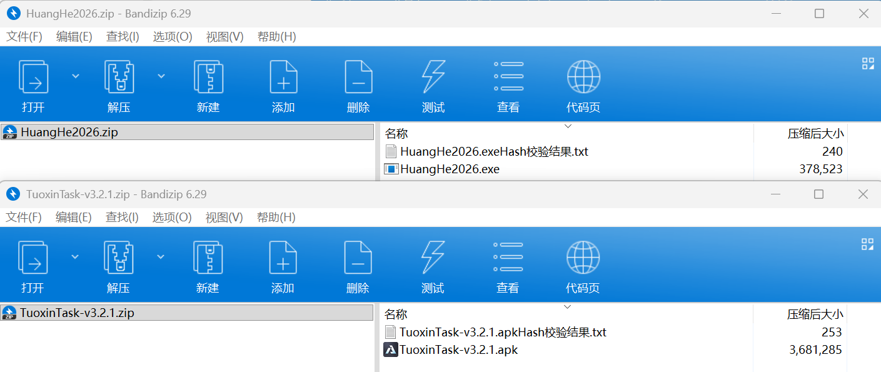View list icon in HuangHe2026 window
Image resolution: width=881 pixels, height=372 pixels.
click(508, 77)
